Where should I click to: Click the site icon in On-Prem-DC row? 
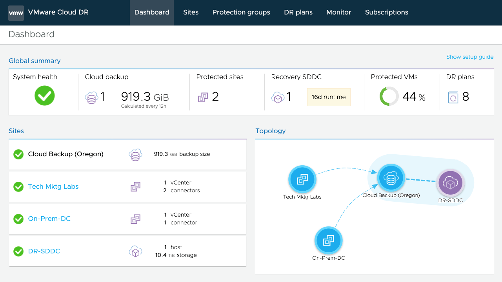point(135,219)
